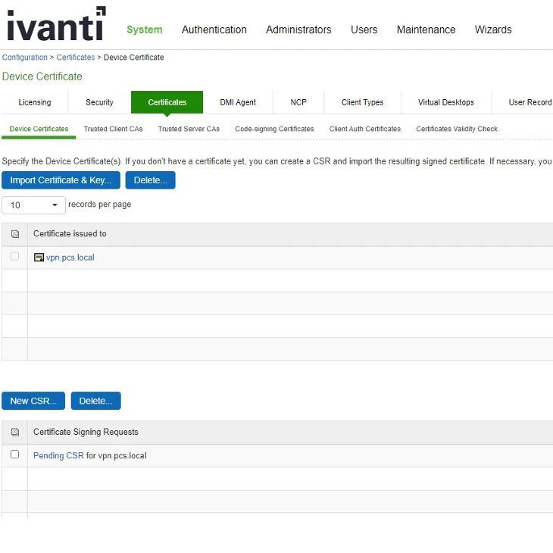Go to the DMI Agent tab
Image resolution: width=553 pixels, height=553 pixels.
point(238,102)
